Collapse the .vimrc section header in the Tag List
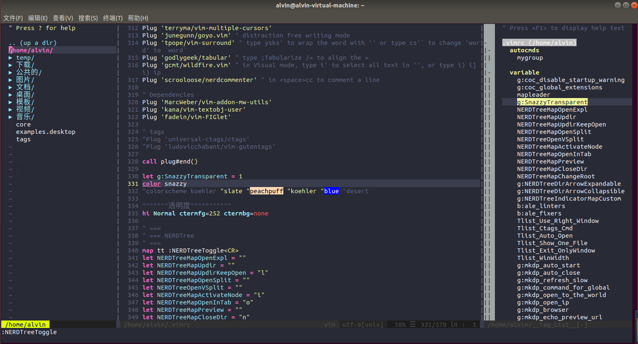Viewport: 638px width, 344px height. 539,42
